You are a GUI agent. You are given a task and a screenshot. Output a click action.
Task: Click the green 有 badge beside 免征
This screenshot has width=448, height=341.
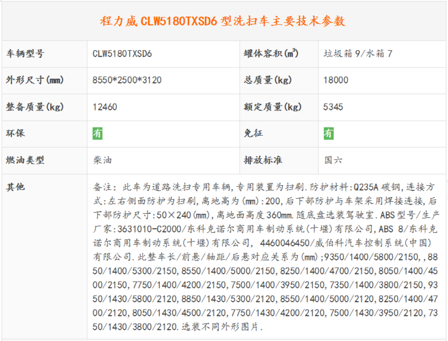click(329, 134)
